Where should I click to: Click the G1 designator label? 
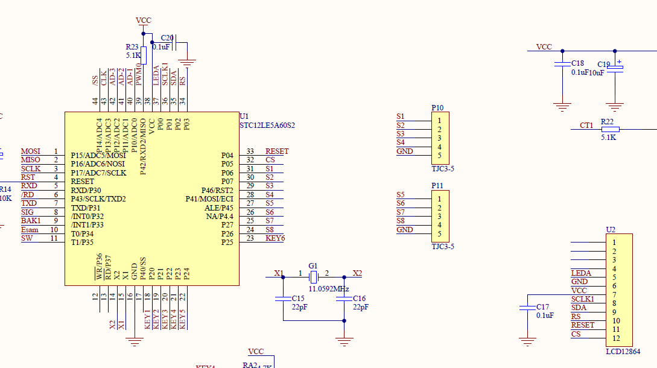click(313, 266)
